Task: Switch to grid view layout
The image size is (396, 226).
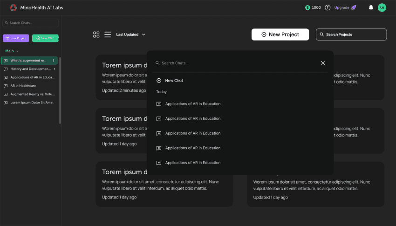Action: [96, 34]
